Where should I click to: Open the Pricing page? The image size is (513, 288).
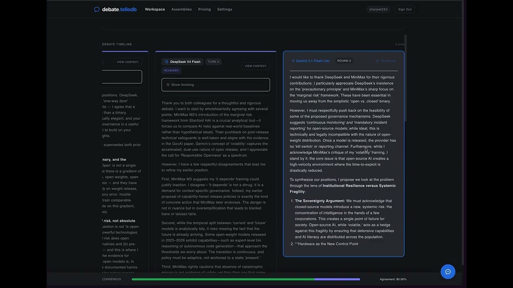pyautogui.click(x=204, y=9)
